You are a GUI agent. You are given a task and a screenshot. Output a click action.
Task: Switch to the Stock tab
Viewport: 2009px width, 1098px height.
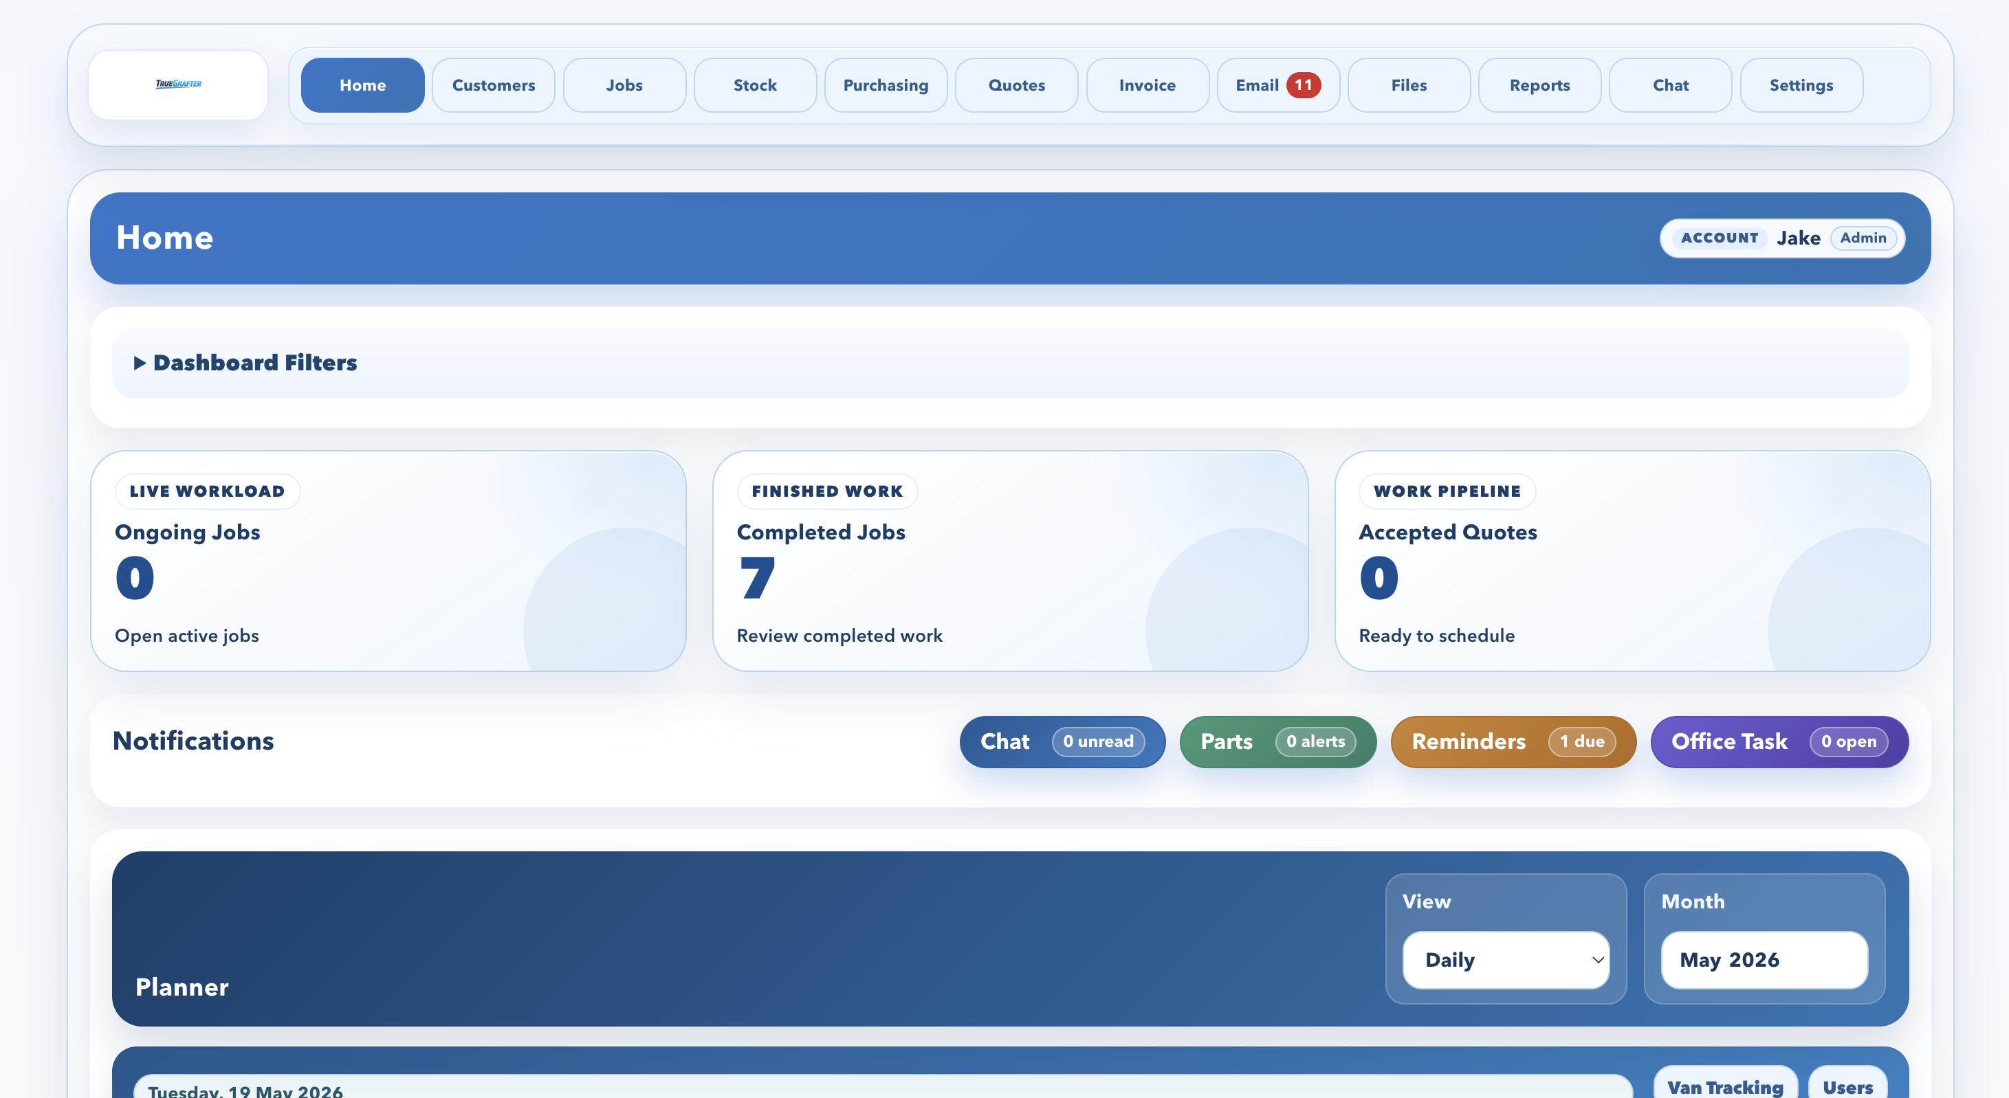click(755, 85)
